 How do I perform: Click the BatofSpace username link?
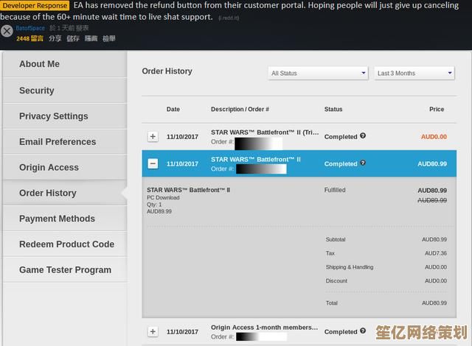32,28
